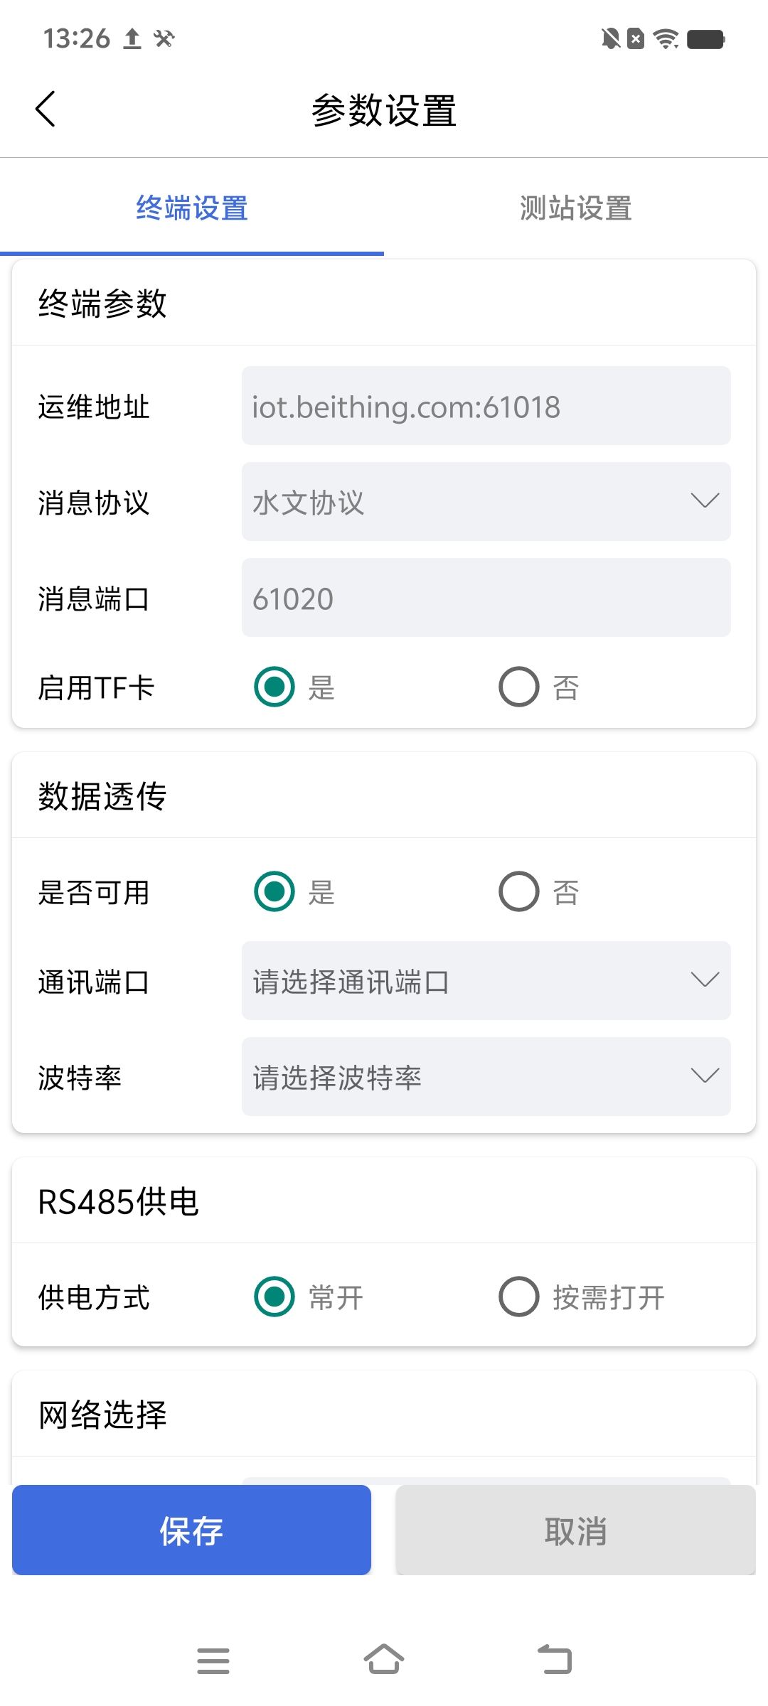Tap the Wi-Fi status icon

click(666, 38)
